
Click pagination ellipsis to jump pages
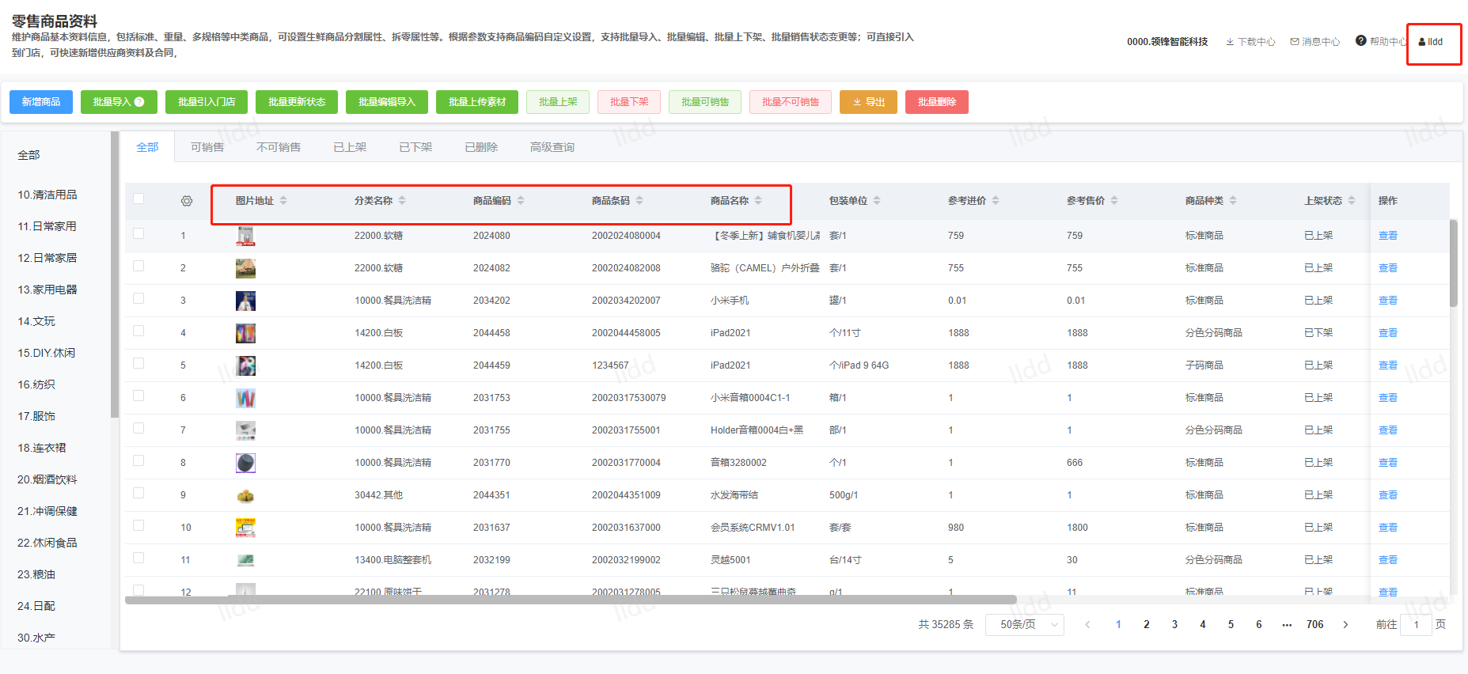point(1287,625)
